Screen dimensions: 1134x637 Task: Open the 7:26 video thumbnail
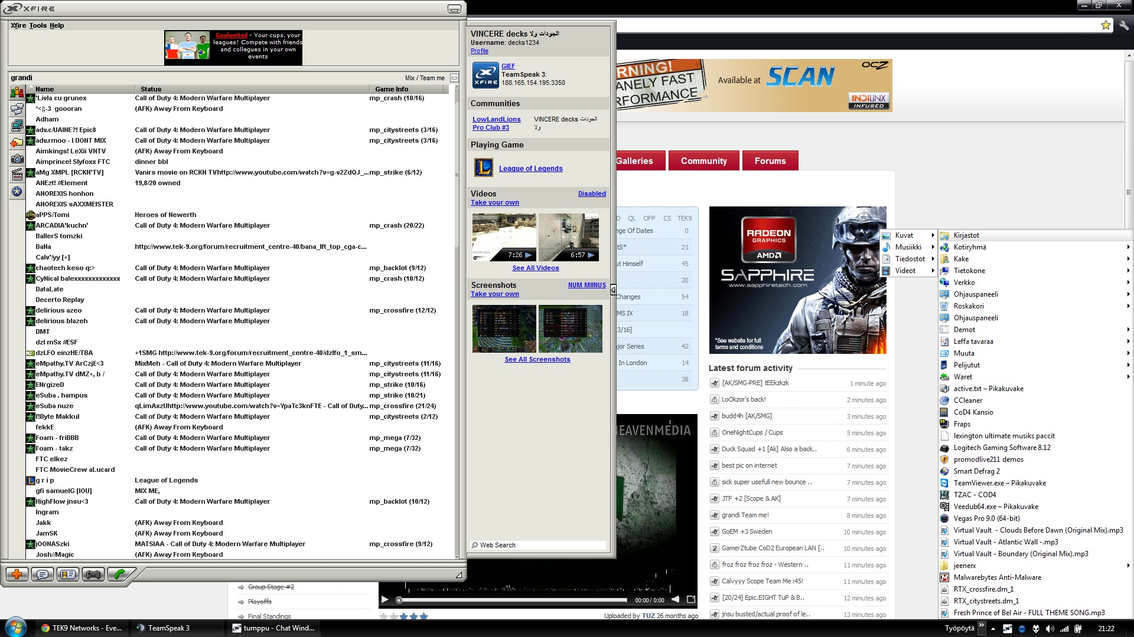(x=504, y=237)
